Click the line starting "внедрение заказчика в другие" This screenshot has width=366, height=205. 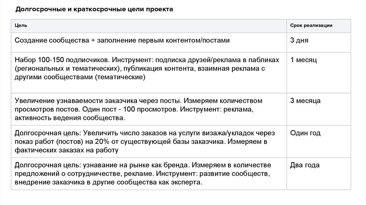click(108, 182)
